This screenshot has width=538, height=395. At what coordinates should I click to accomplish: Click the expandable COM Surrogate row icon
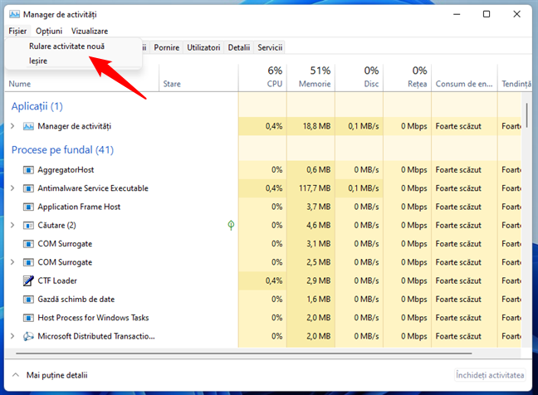tap(28, 262)
